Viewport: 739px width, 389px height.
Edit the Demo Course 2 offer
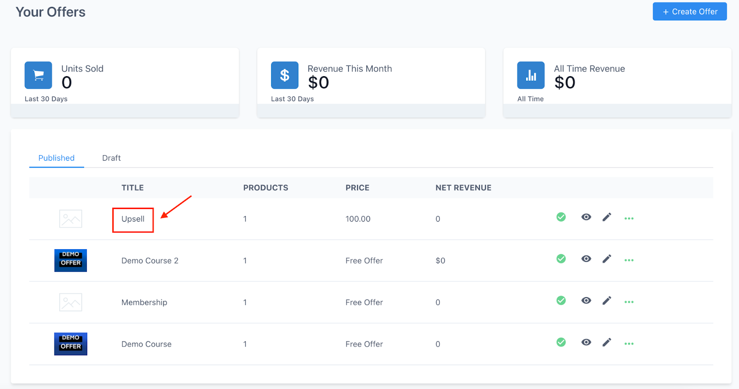coord(606,259)
